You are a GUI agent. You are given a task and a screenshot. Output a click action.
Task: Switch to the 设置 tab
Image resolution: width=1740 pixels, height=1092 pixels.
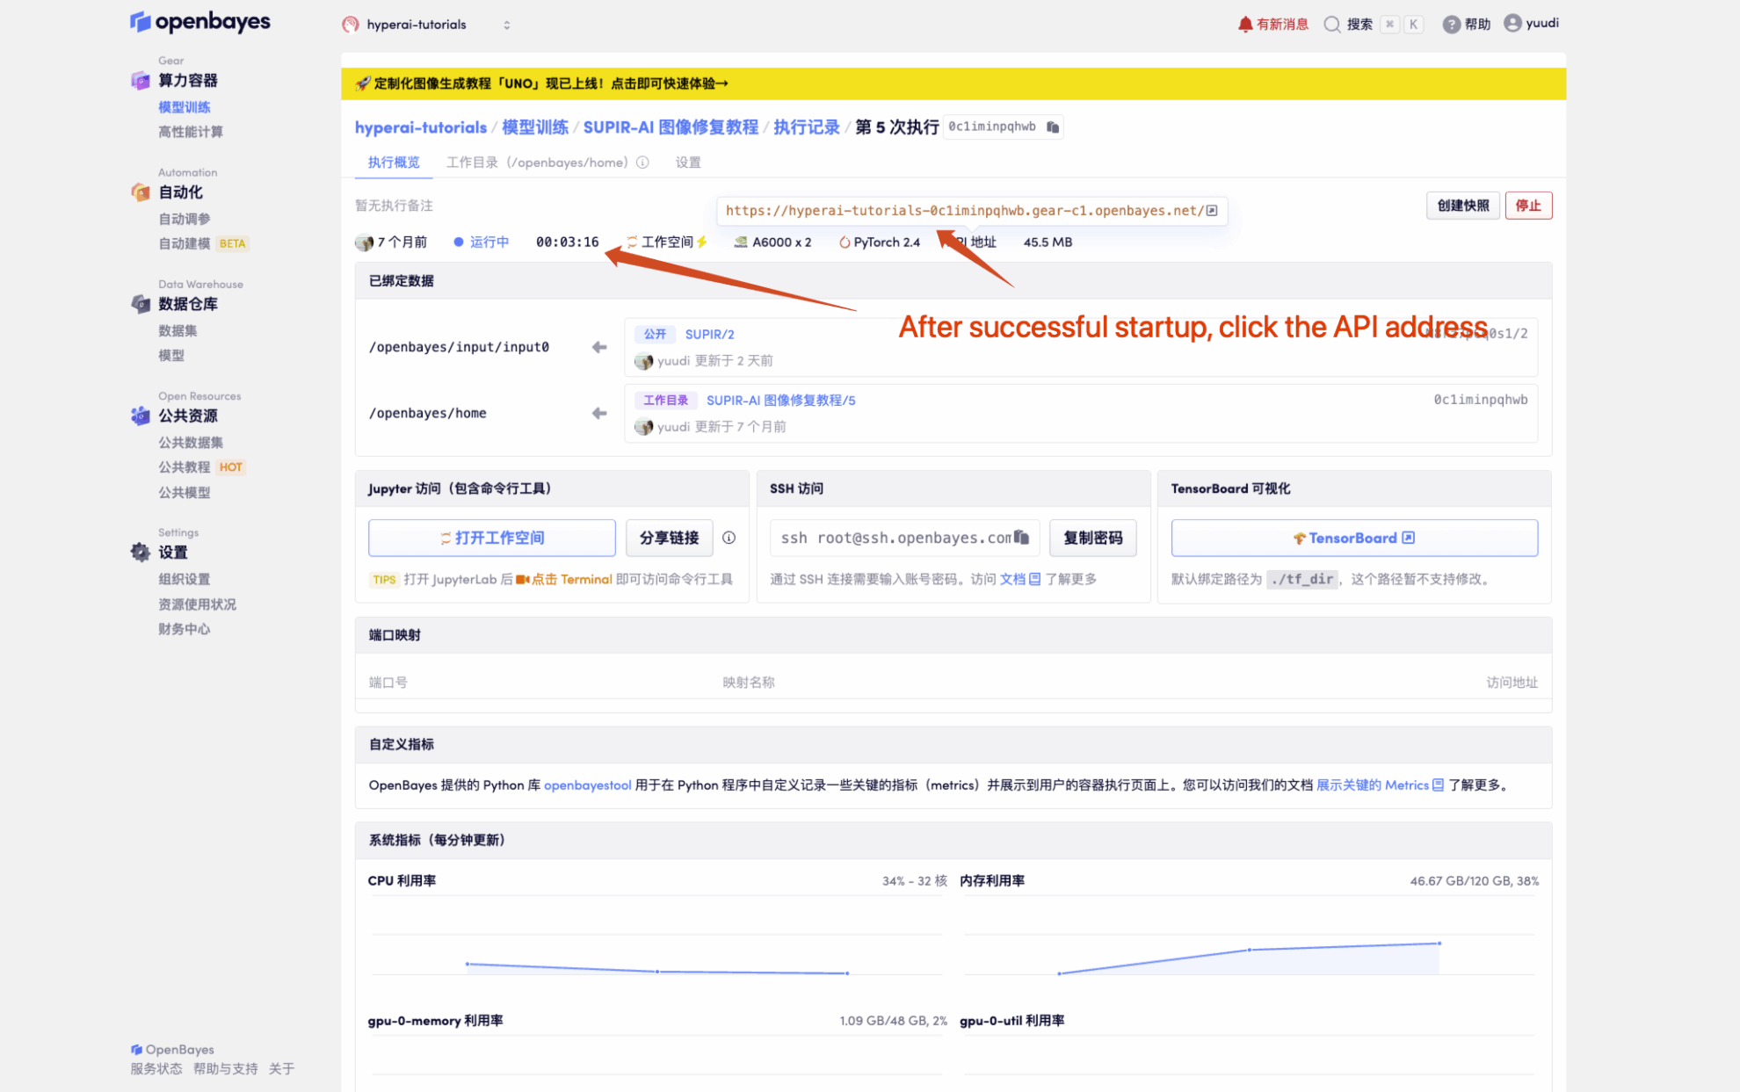coord(687,163)
